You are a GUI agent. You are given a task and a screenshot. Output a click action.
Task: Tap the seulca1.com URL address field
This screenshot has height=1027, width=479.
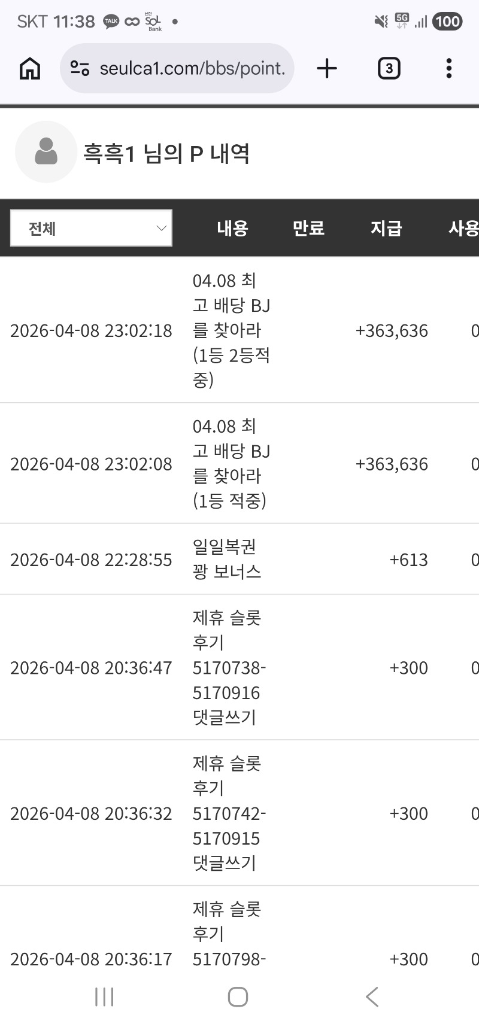(x=192, y=68)
